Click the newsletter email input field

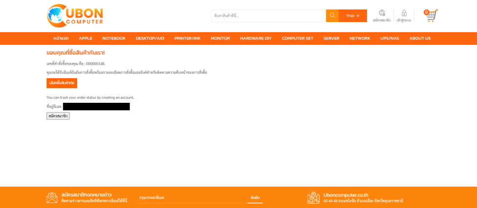(191, 198)
